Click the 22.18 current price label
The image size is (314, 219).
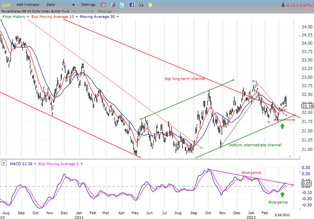[x=307, y=106]
